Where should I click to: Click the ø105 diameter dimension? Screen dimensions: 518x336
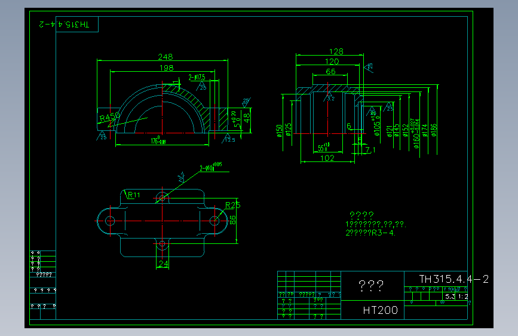[376, 124]
